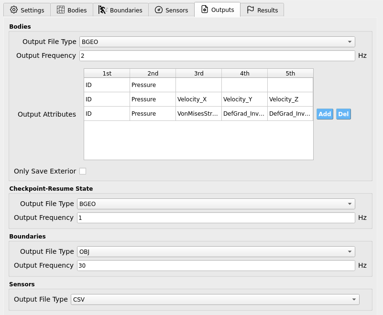Select Pressure cell in the first row

click(x=153, y=85)
